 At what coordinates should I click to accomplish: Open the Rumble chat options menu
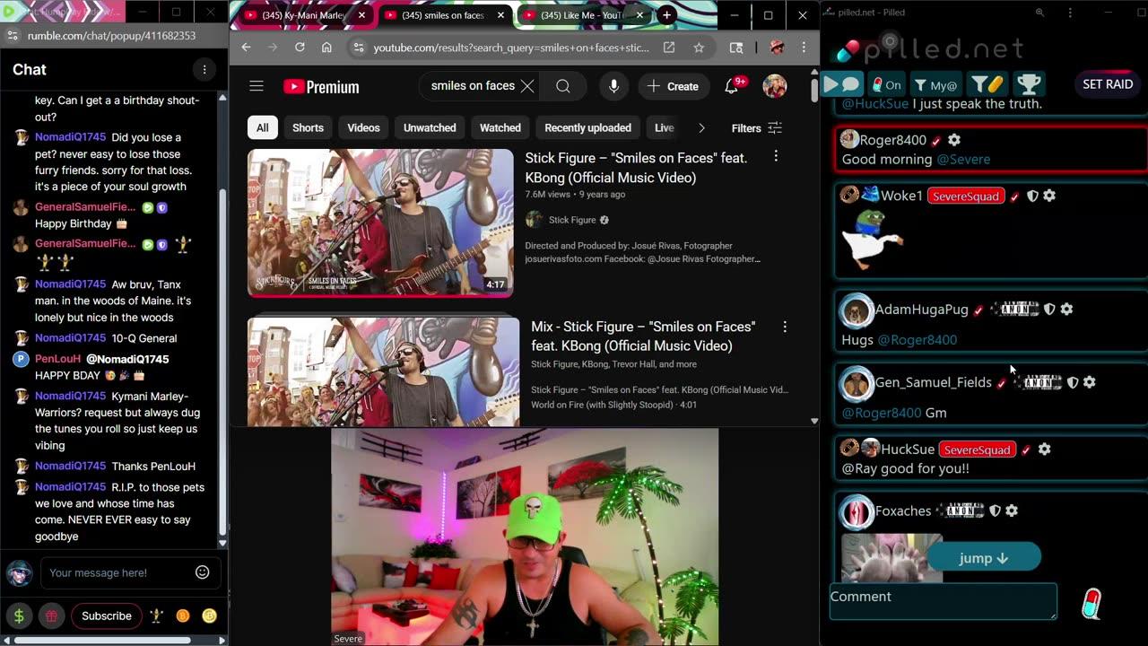click(204, 70)
